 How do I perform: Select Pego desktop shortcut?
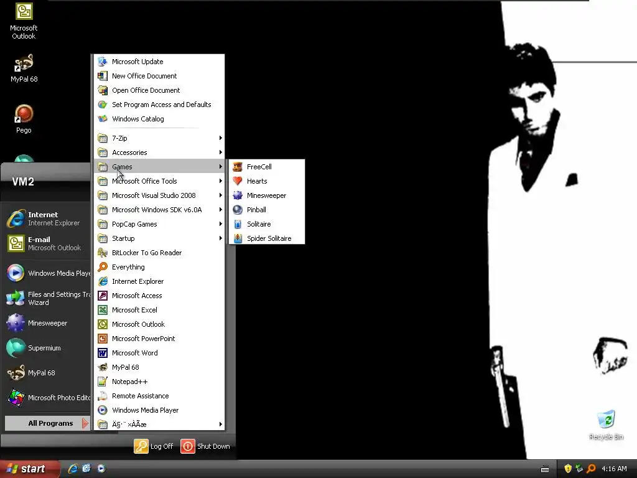tap(24, 119)
